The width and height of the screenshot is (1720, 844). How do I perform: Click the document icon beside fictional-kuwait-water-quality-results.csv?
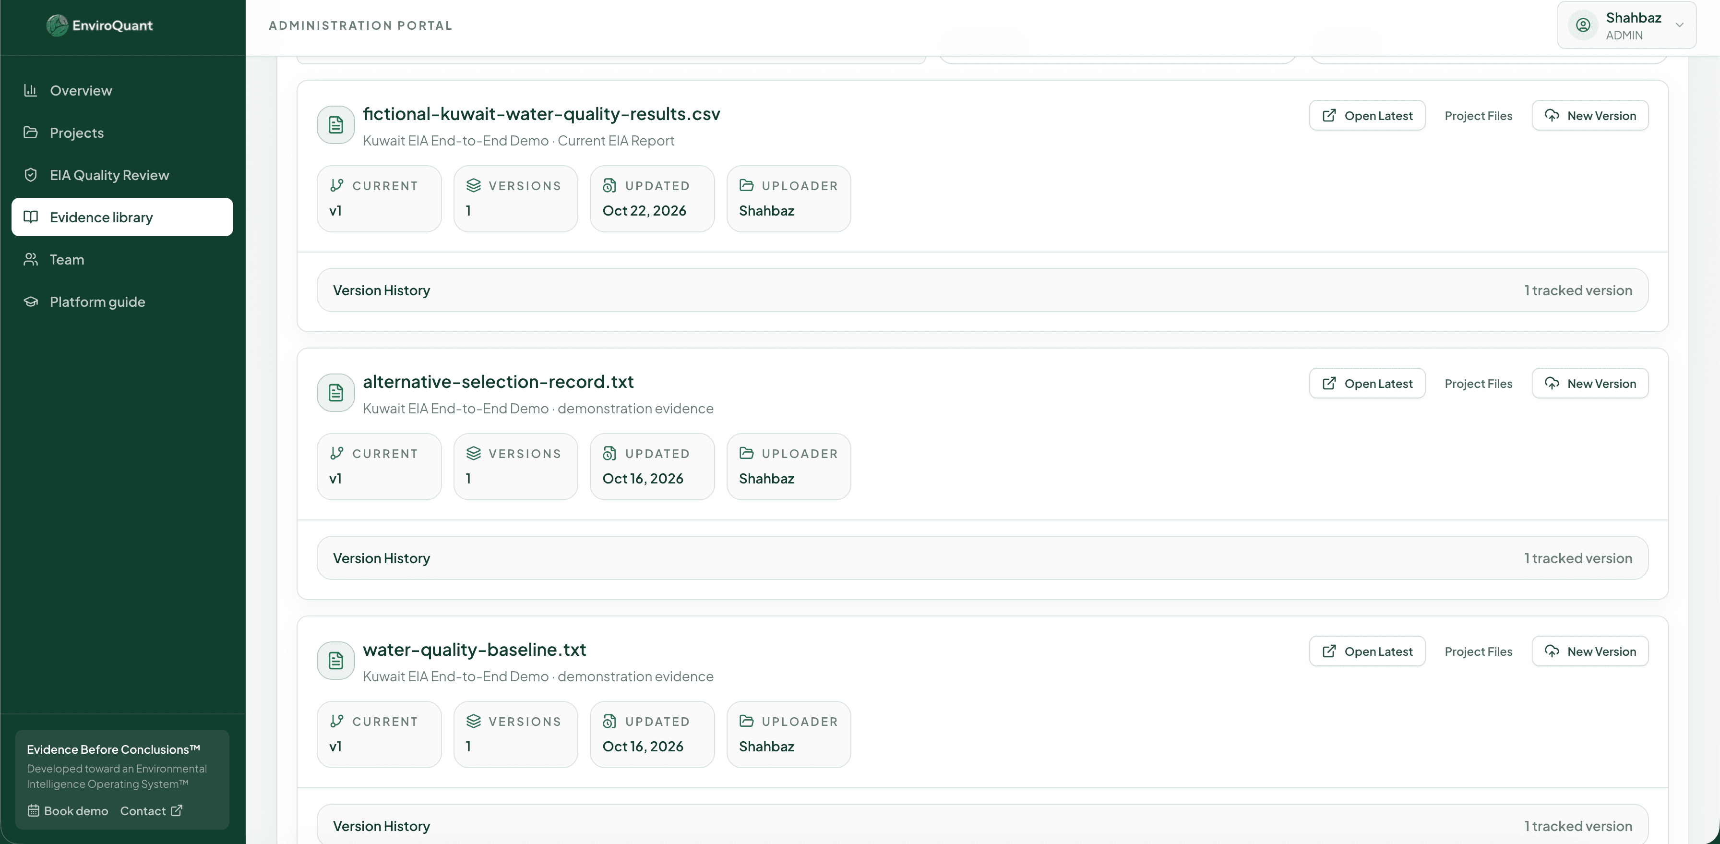coord(336,125)
